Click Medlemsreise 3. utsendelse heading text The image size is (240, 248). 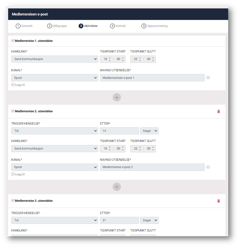pyautogui.click(x=34, y=201)
